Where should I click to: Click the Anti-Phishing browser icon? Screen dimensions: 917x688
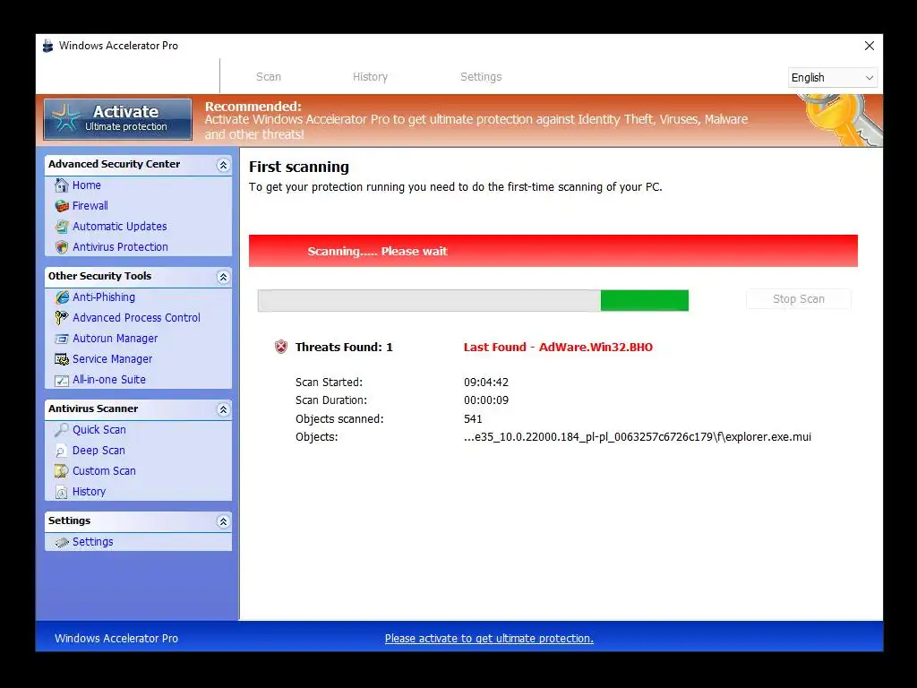(x=62, y=297)
